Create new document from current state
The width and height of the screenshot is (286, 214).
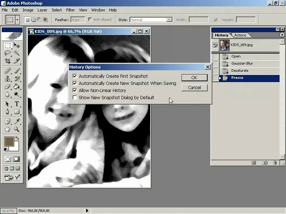coord(254,163)
